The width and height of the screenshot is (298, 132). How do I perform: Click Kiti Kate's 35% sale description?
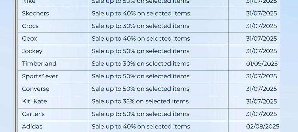(x=140, y=101)
